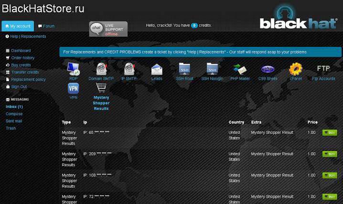Select the IP: 72.***.***.*** cell
Screen dimensions: 343x204
pyautogui.click(x=96, y=196)
